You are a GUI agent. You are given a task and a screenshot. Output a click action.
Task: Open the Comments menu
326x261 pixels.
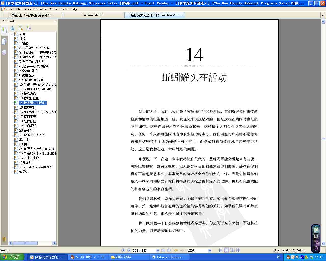pos(40,9)
